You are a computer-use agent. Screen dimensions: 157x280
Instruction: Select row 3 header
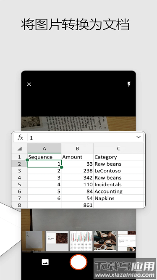click(x=20, y=171)
